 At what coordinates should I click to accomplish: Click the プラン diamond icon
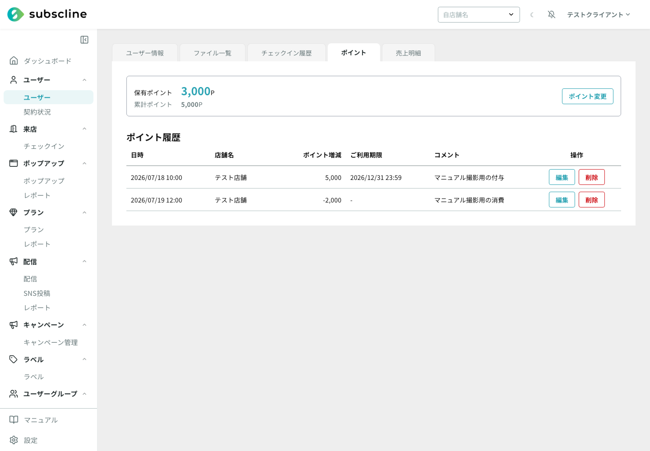point(14,212)
